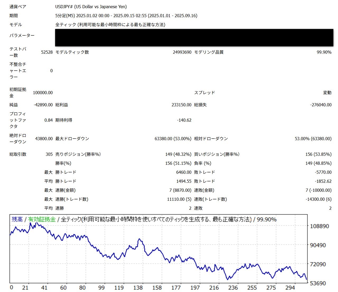
Task: Select the largest winning trade value 6460.00
Action: [184, 172]
